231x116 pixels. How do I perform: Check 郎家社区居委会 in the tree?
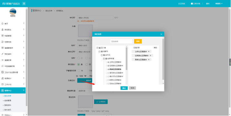[x=108, y=80]
